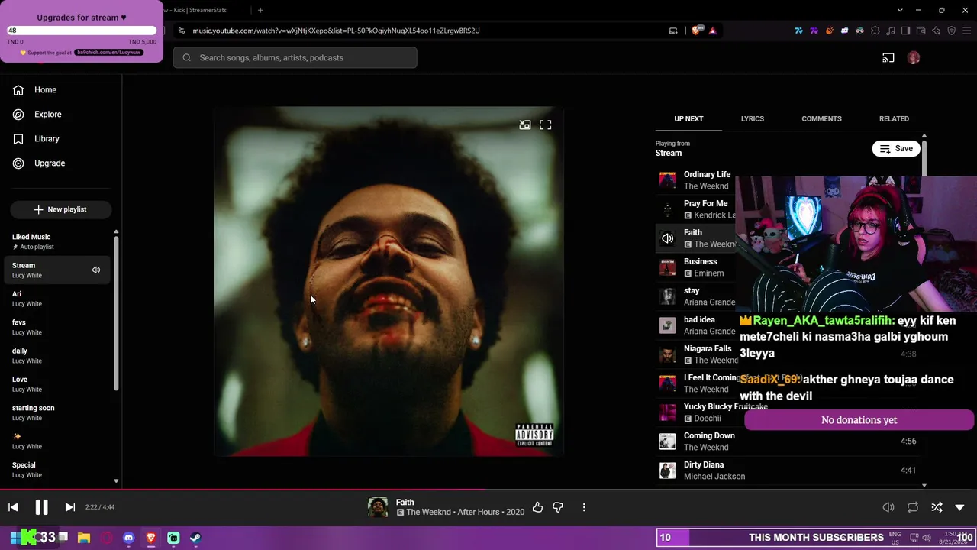Play Business by Eminem from queue

coord(695,267)
